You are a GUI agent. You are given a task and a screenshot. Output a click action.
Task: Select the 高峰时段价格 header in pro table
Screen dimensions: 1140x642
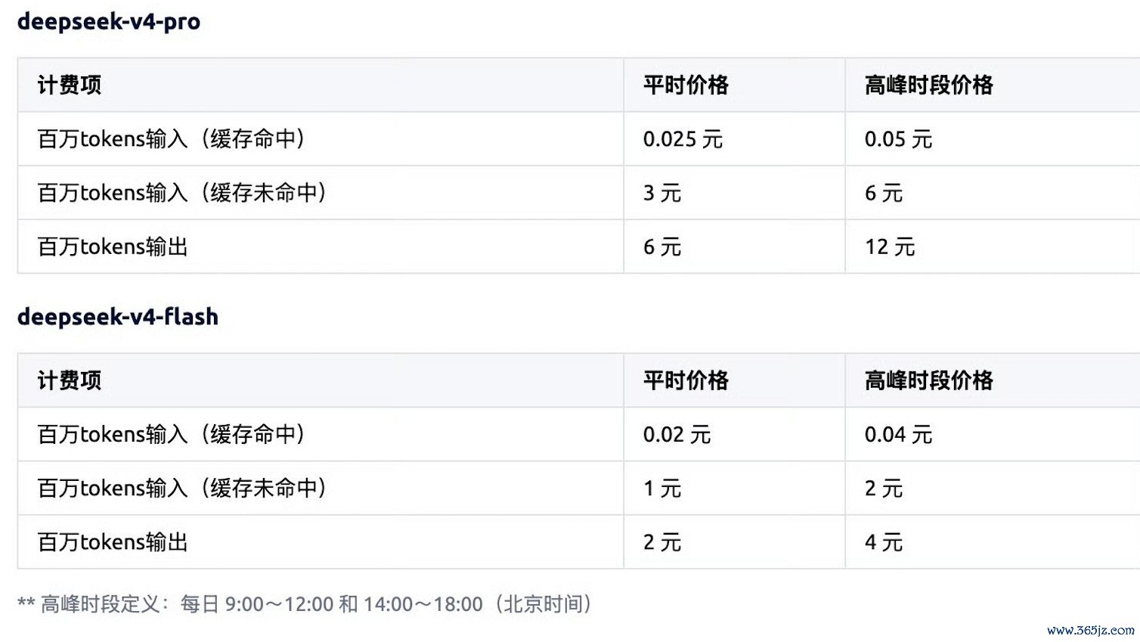pos(929,85)
